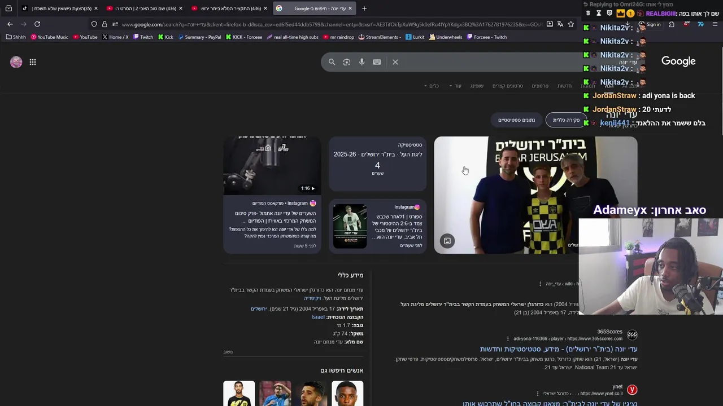723x406 pixels.
Task: Open the Underwheels bookmark
Action: [x=446, y=37]
